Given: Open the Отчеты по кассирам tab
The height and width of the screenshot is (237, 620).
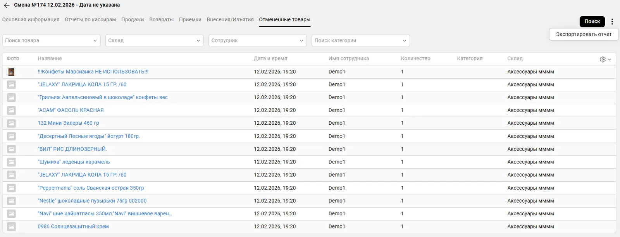Looking at the screenshot, I should click(x=90, y=20).
